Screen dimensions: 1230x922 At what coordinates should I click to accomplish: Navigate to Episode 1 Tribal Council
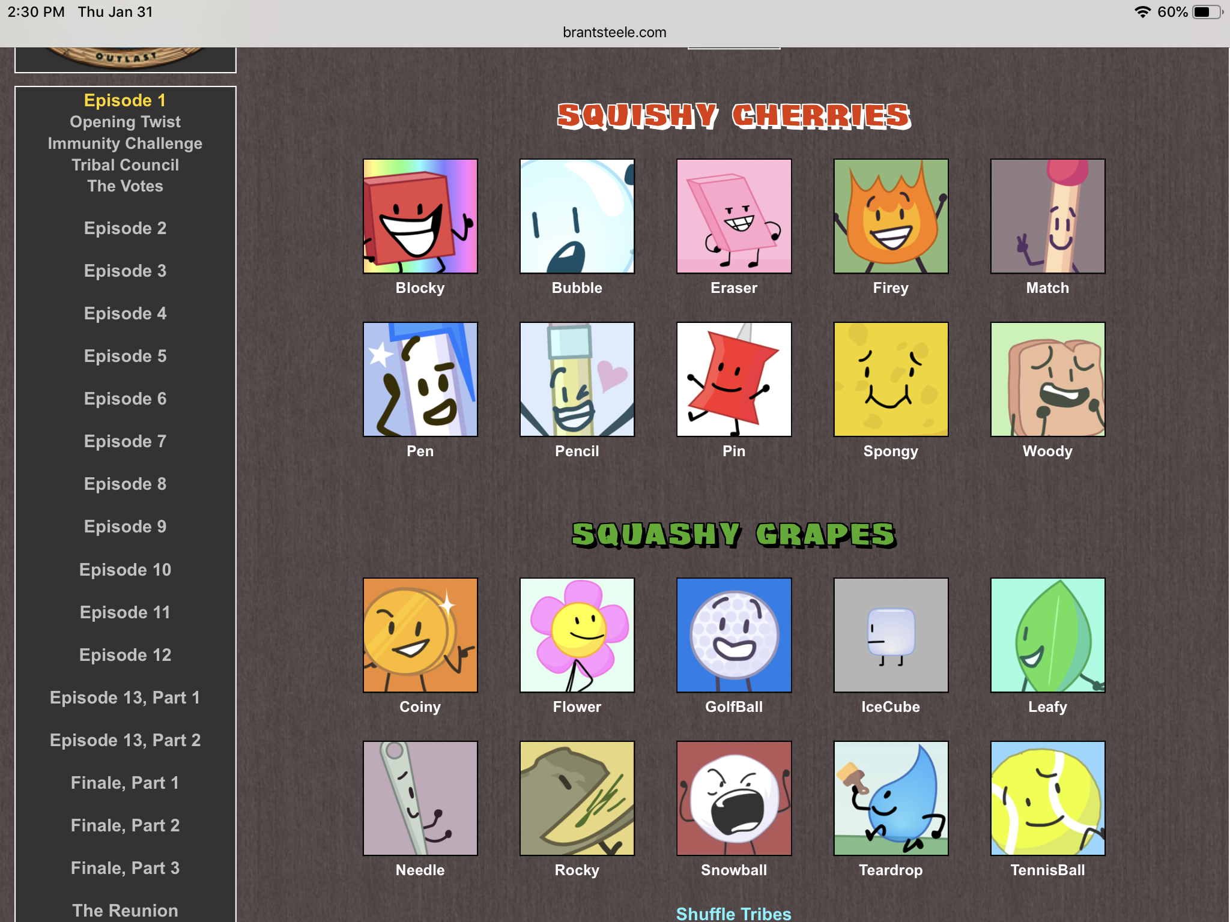pyautogui.click(x=125, y=164)
